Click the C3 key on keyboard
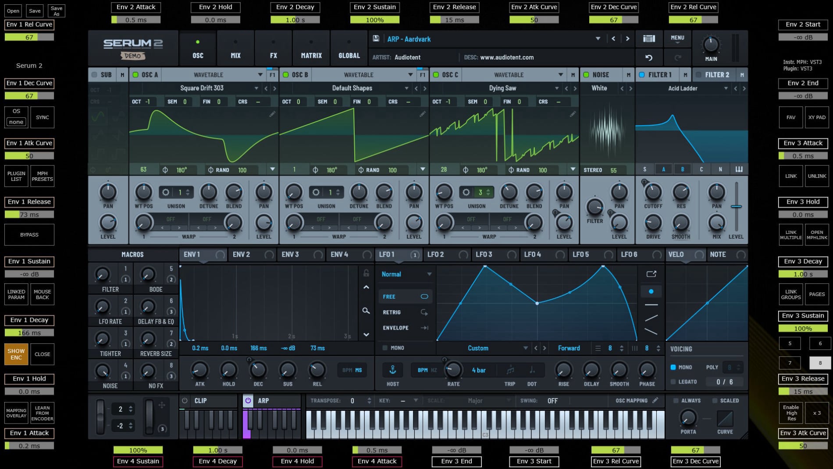 [x=485, y=431]
